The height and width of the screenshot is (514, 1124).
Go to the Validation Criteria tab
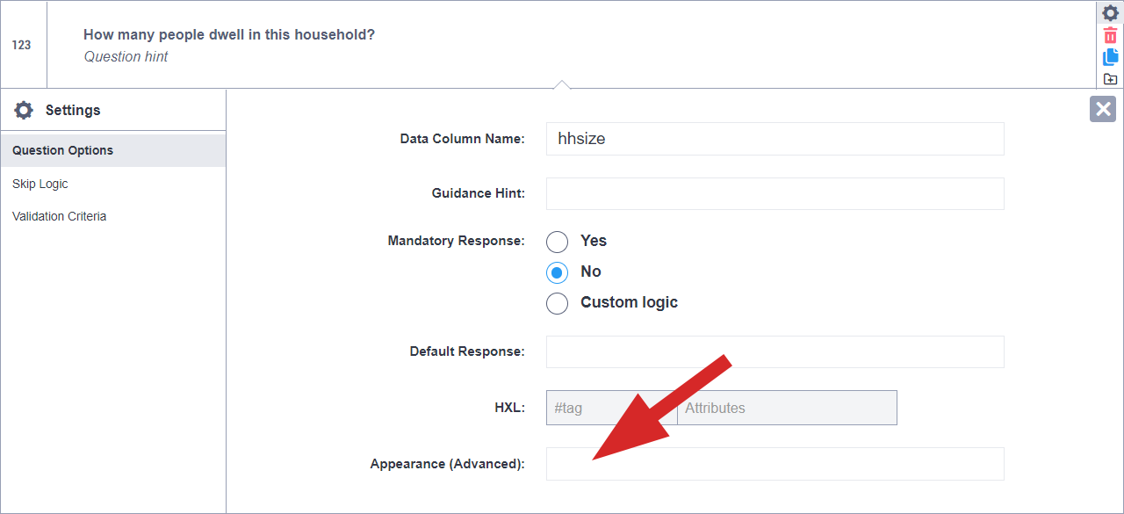click(x=60, y=216)
